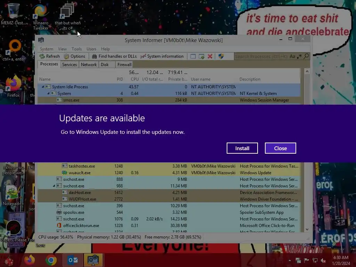
Task: Select the dasHost.exe process row
Action: coord(169,192)
